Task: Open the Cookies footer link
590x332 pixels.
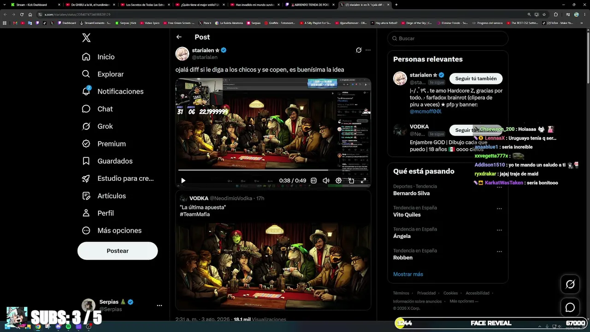Action: [x=450, y=293]
